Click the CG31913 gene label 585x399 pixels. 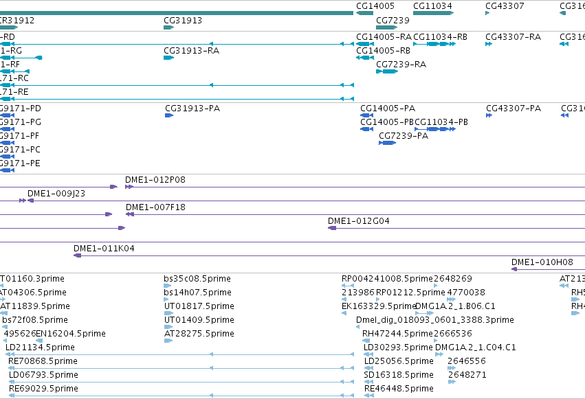point(183,20)
